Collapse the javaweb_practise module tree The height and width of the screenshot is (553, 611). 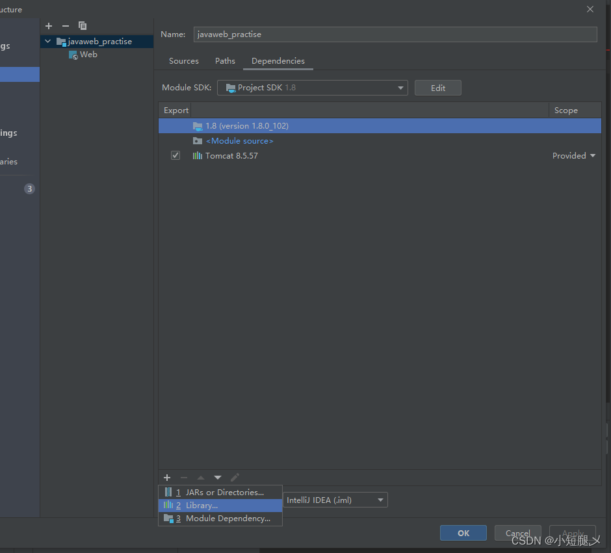pyautogui.click(x=47, y=42)
